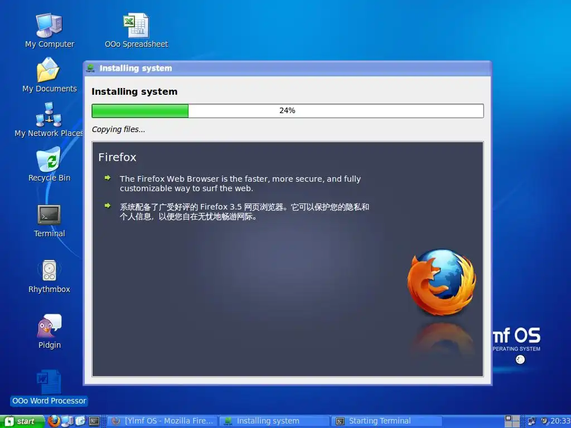Image resolution: width=571 pixels, height=428 pixels.
Task: Switch to Installing system taskbar button
Action: 275,421
